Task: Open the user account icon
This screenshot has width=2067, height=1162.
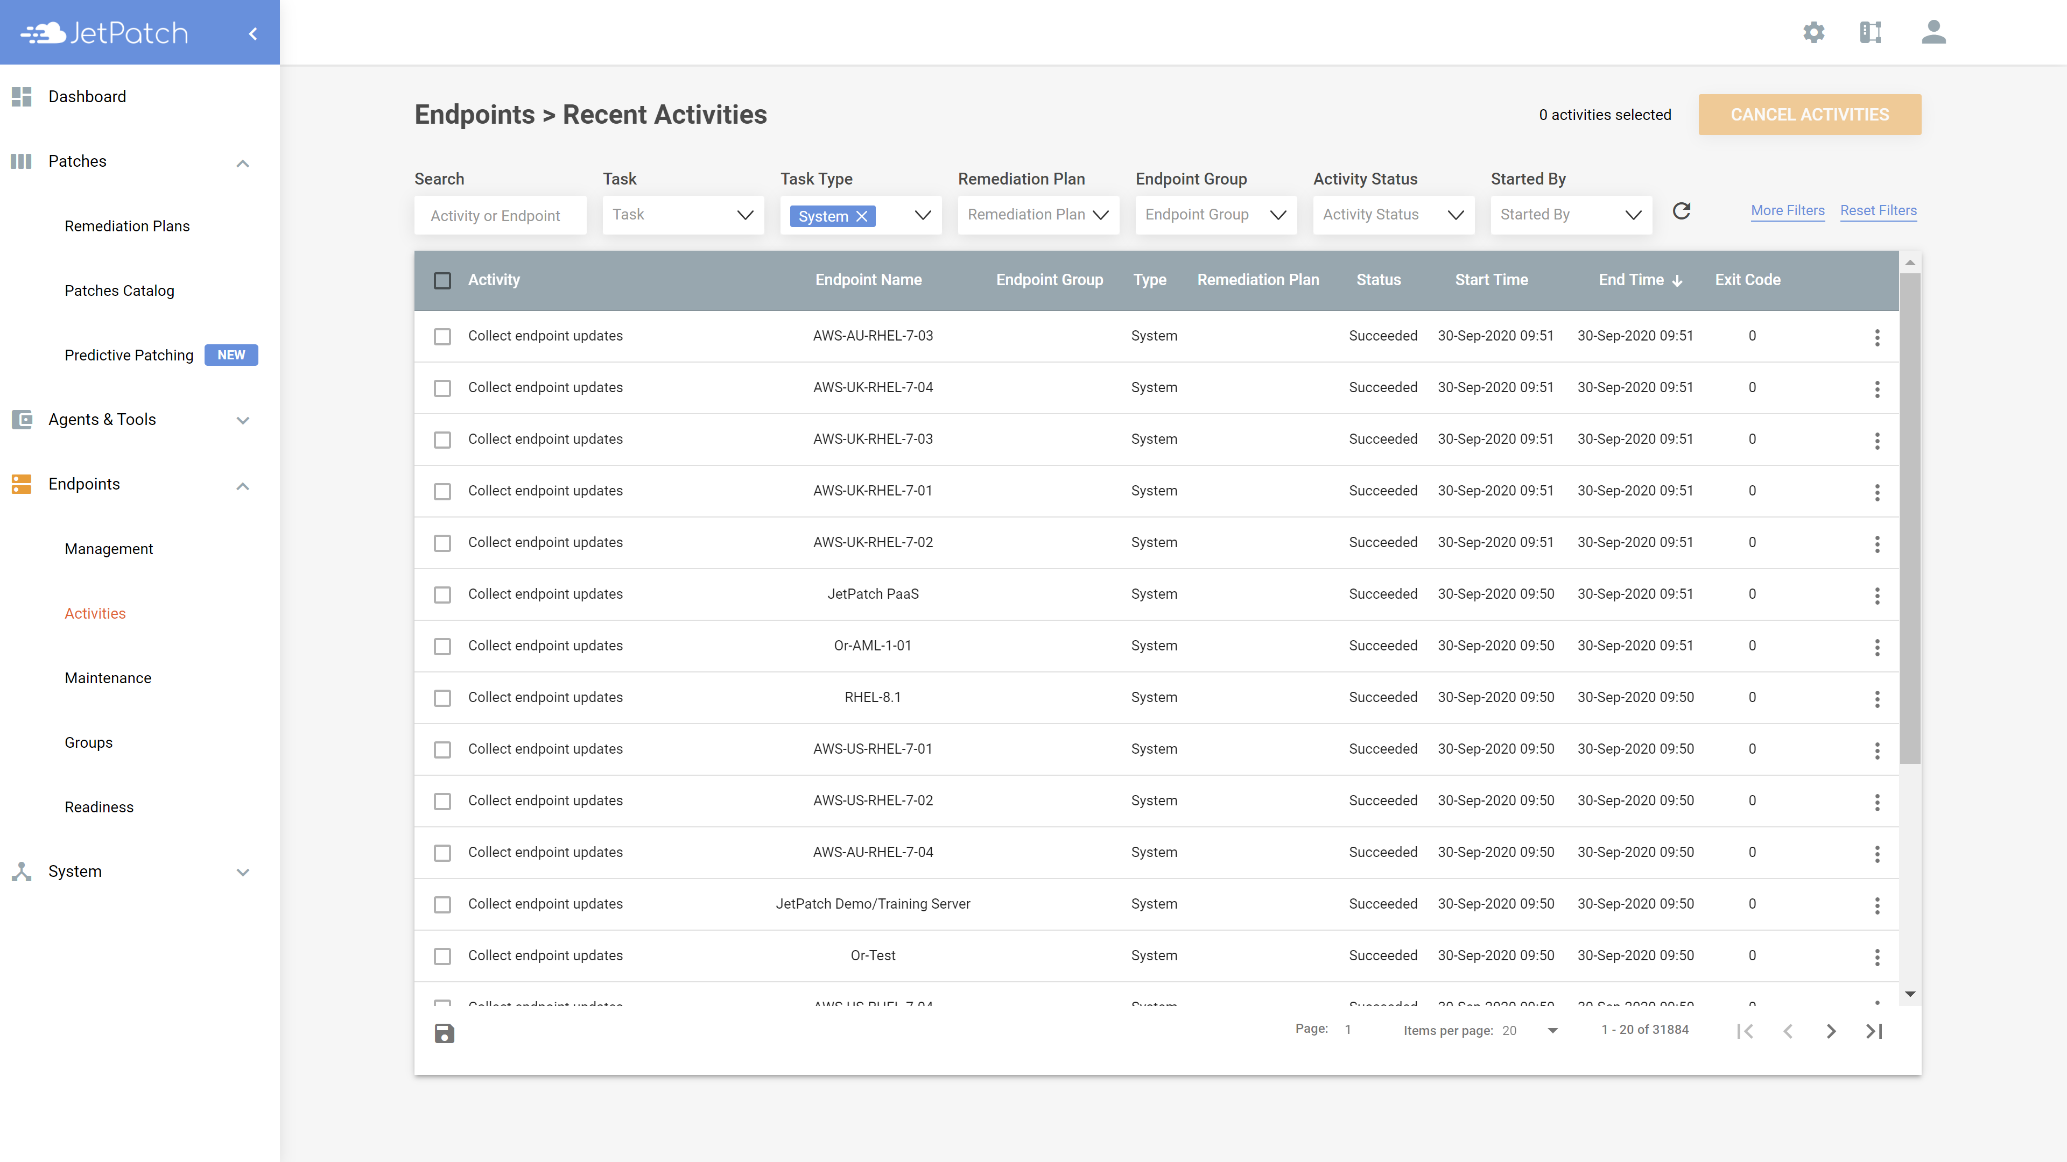Action: coord(1934,33)
